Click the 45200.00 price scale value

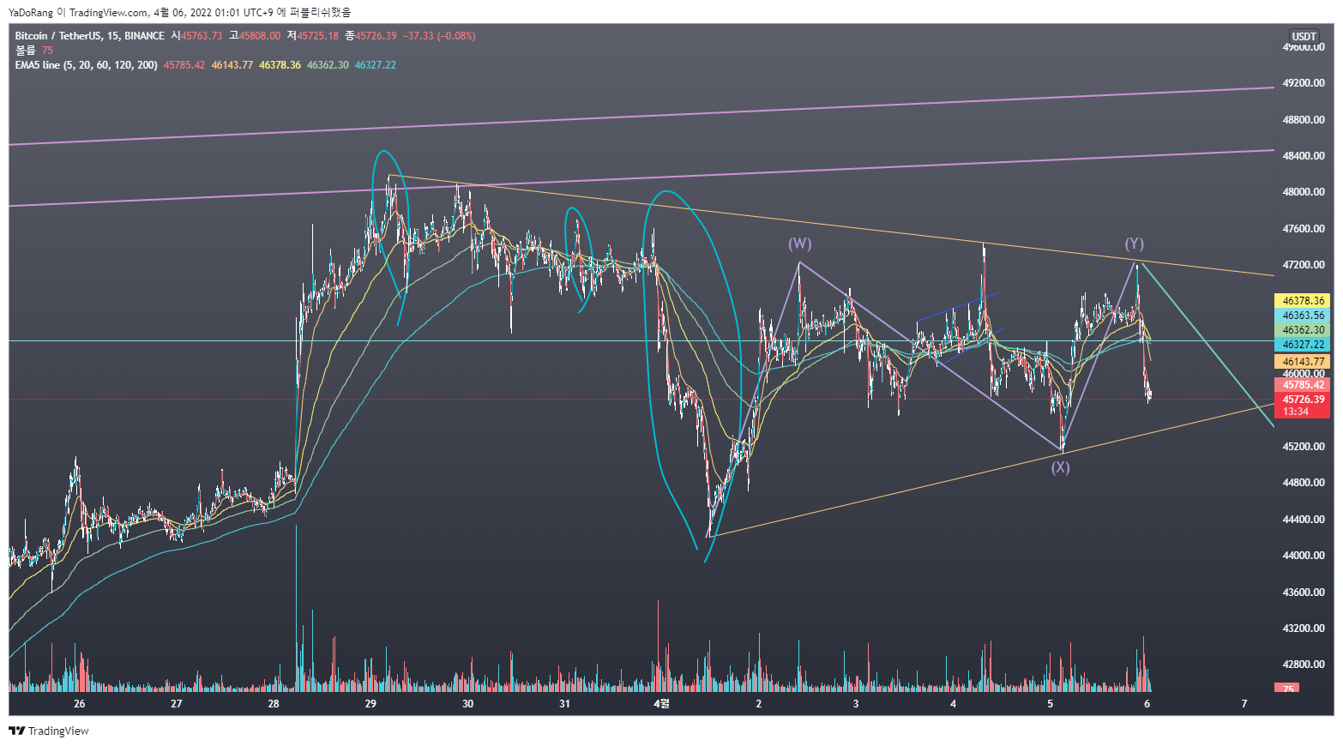coord(1304,447)
